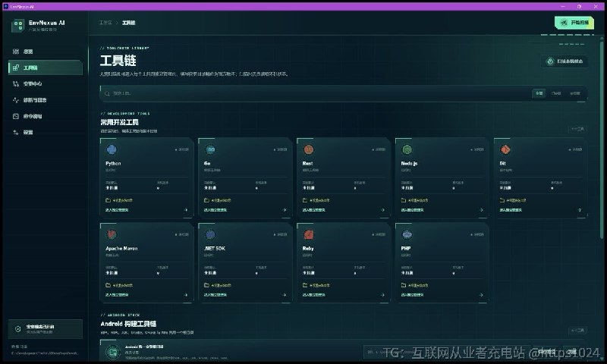Click the Python logo icon
Viewport: 607px width, 364px height.
[x=112, y=149]
